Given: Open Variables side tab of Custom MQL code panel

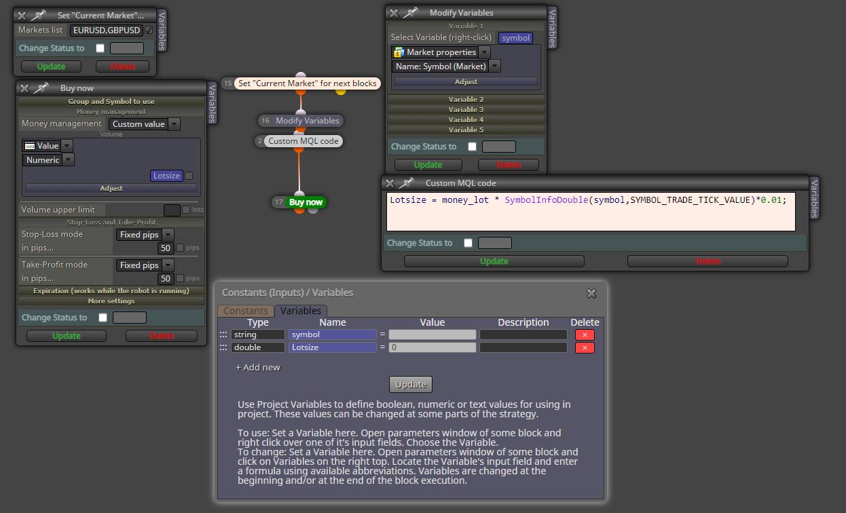Looking at the screenshot, I should (814, 198).
